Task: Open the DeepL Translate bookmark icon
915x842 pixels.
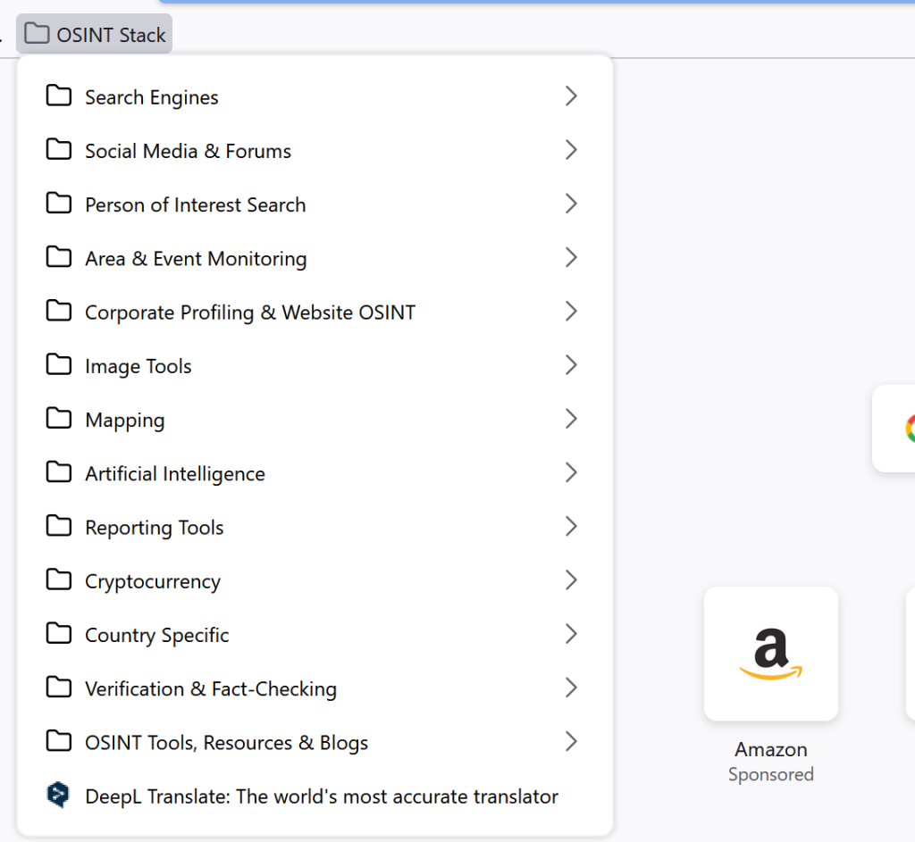Action: 58,795
